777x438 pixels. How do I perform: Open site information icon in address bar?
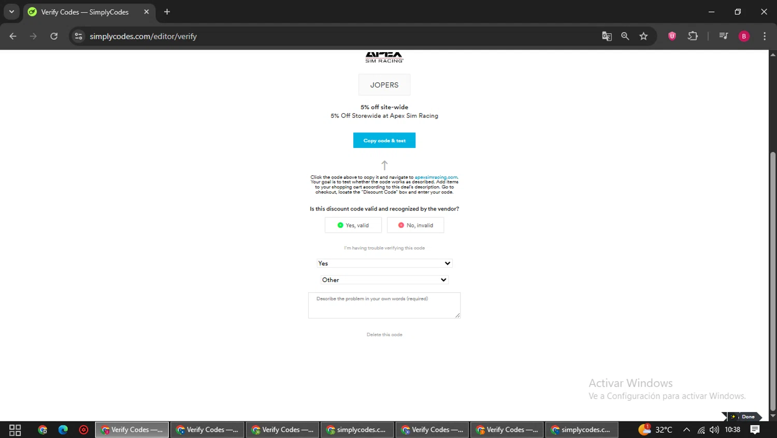pos(78,36)
